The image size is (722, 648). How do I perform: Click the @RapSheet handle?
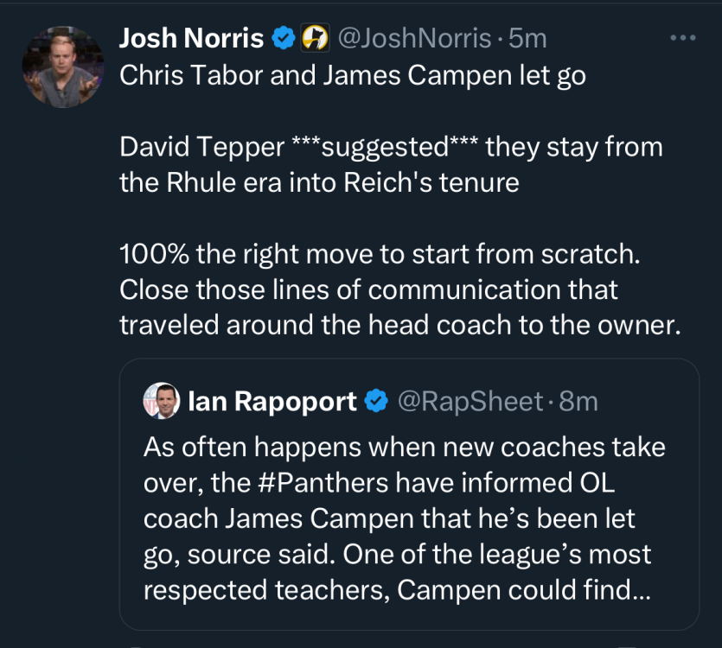pyautogui.click(x=470, y=401)
